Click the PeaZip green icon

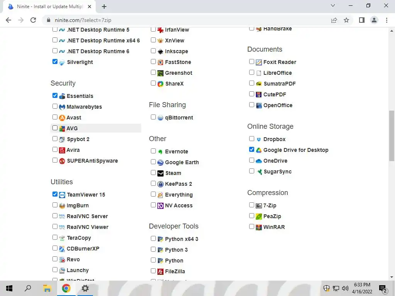coord(259,217)
